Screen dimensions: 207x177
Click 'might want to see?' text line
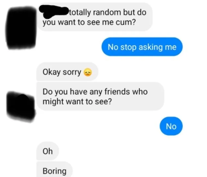pos(77,102)
